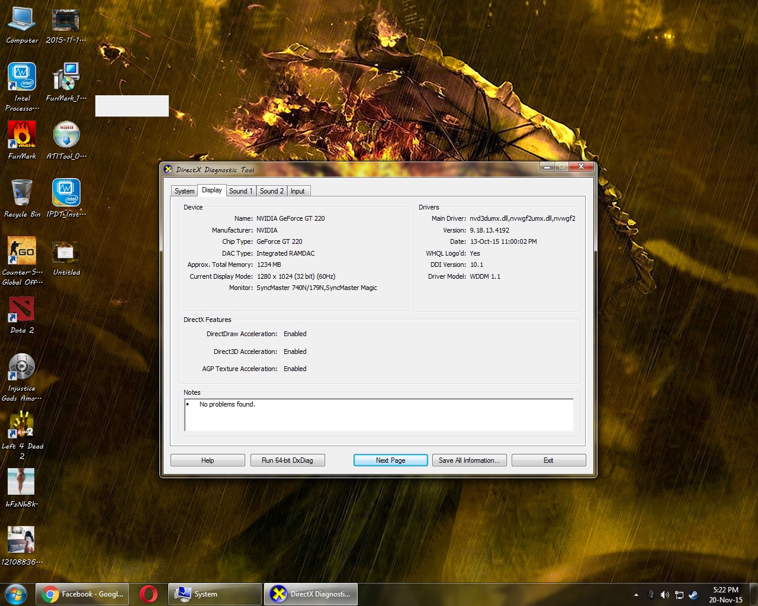
Task: Click the DirectX title bar icon
Action: 168,169
